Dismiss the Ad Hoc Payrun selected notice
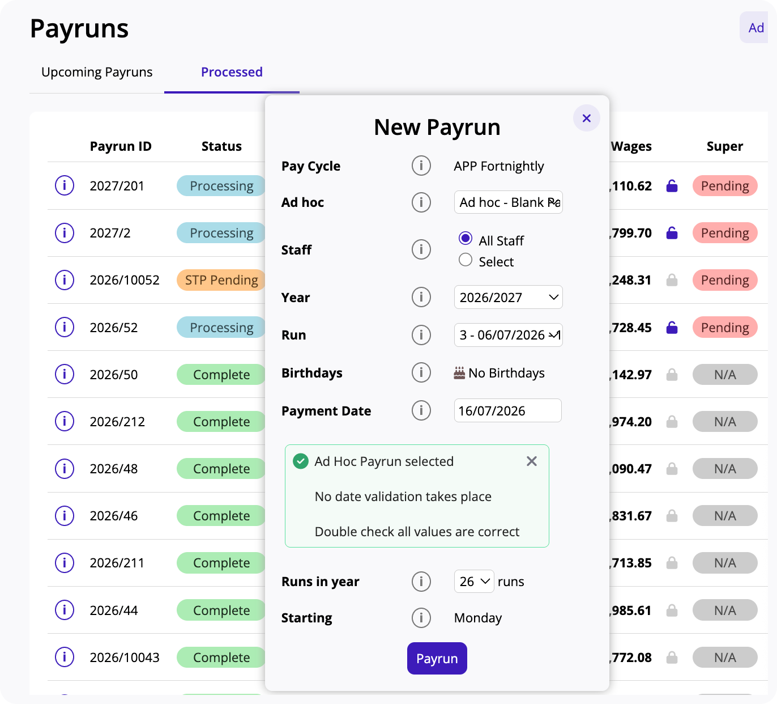 tap(532, 461)
